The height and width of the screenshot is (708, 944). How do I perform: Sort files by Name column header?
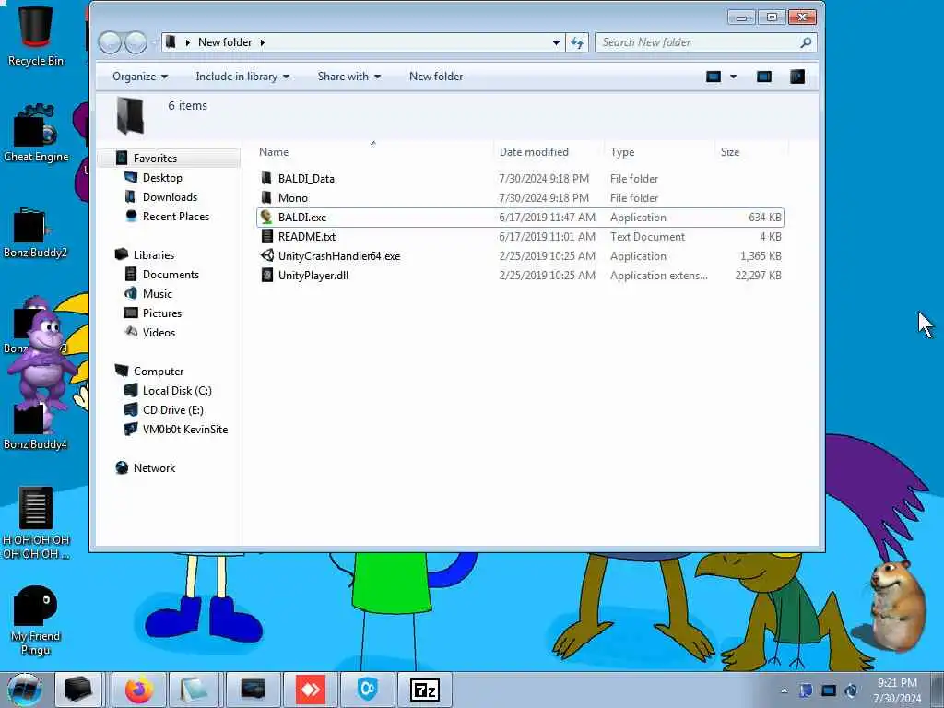pyautogui.click(x=273, y=152)
